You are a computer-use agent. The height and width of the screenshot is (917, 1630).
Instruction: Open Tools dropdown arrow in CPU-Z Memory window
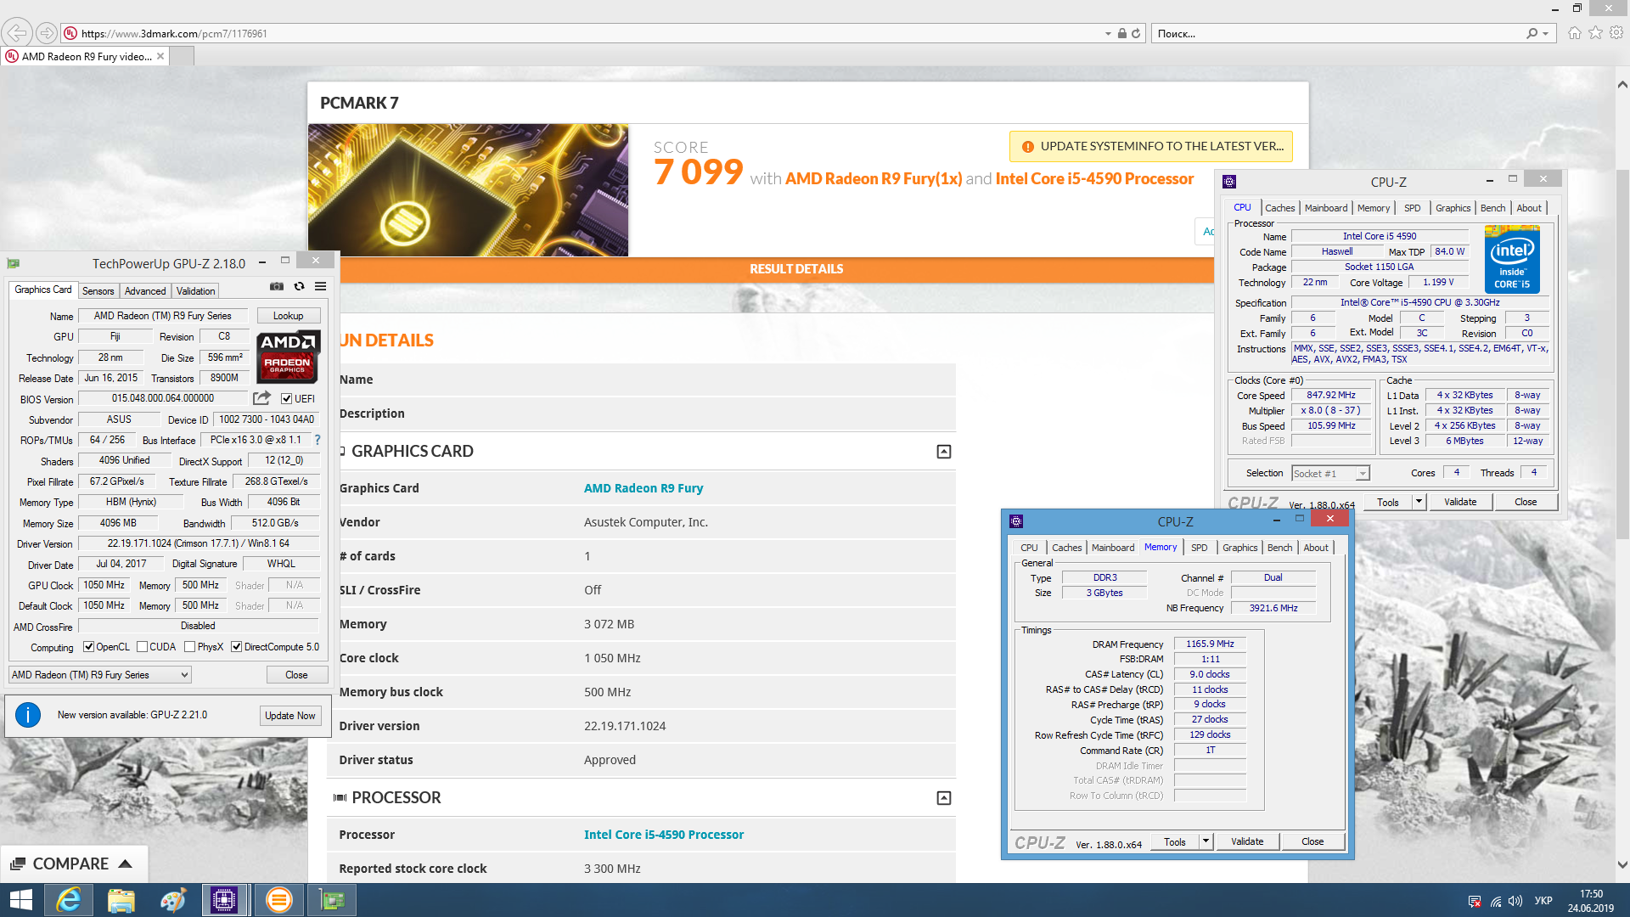tap(1205, 841)
